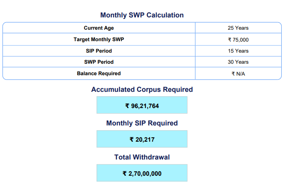Click the rupee symbol in SIP box
Viewport: 284px width, 186px height.
(x=132, y=139)
